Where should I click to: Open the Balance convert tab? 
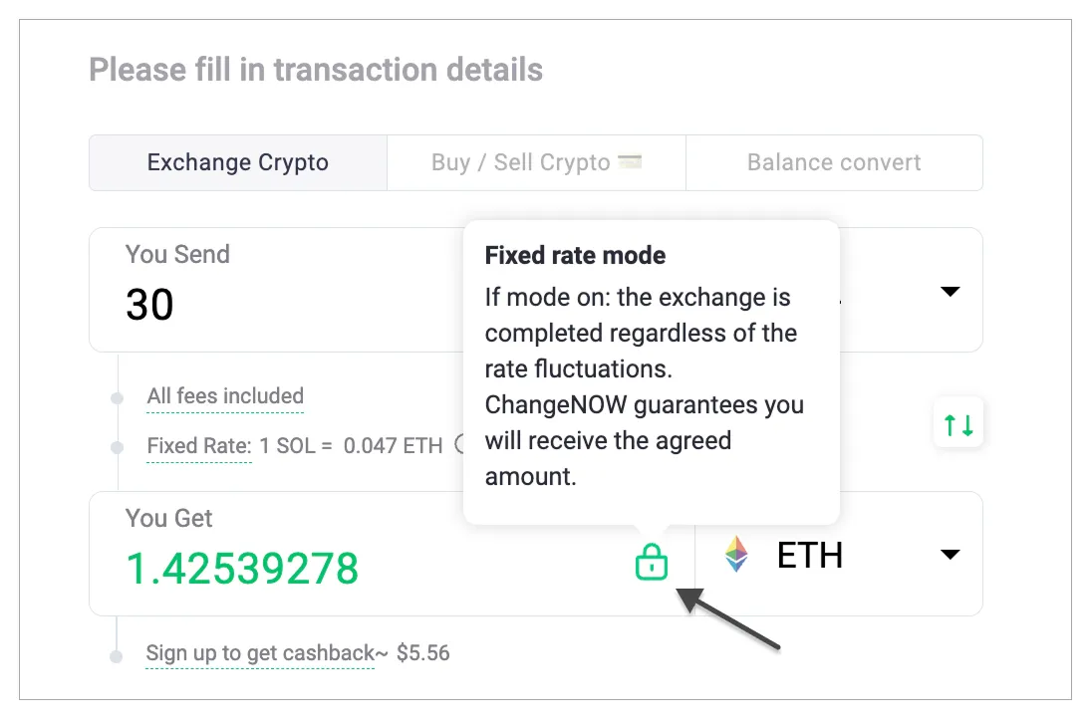[x=834, y=161]
